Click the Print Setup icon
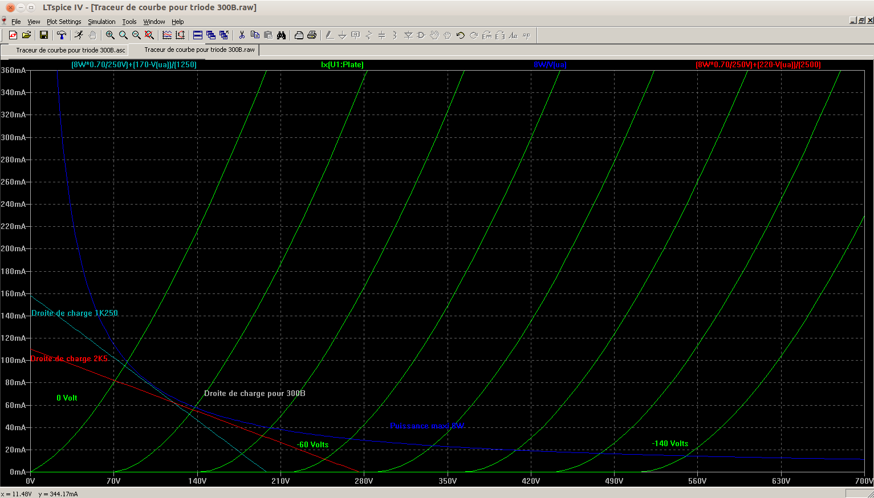This screenshot has width=874, height=498. tap(299, 35)
